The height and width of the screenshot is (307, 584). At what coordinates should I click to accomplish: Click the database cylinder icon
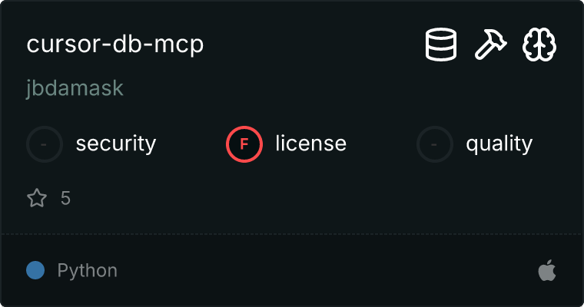click(x=441, y=45)
